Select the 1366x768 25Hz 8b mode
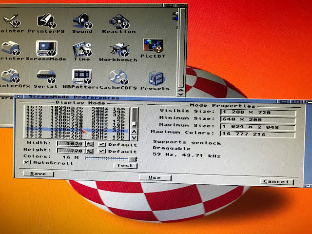The width and height of the screenshot is (312, 234). pos(76,134)
